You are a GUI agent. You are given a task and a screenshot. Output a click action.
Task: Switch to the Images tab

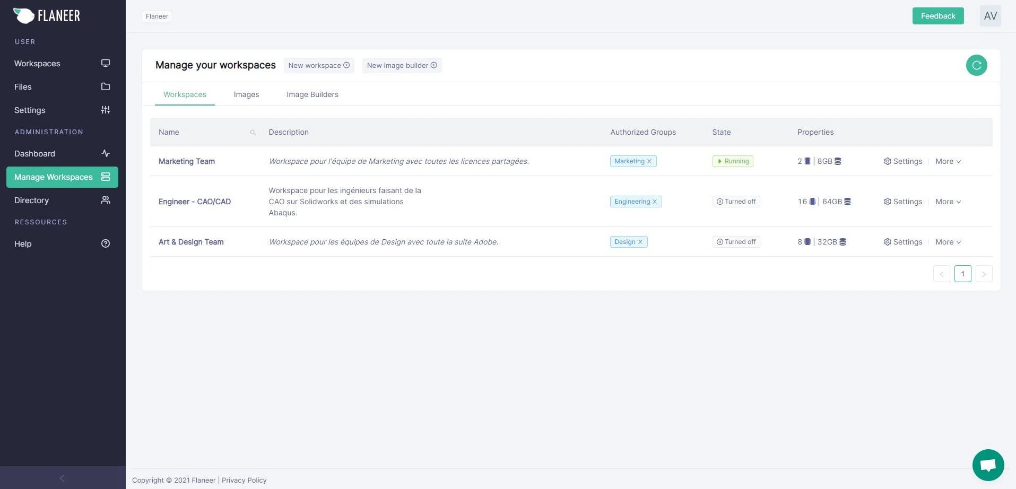(x=246, y=94)
